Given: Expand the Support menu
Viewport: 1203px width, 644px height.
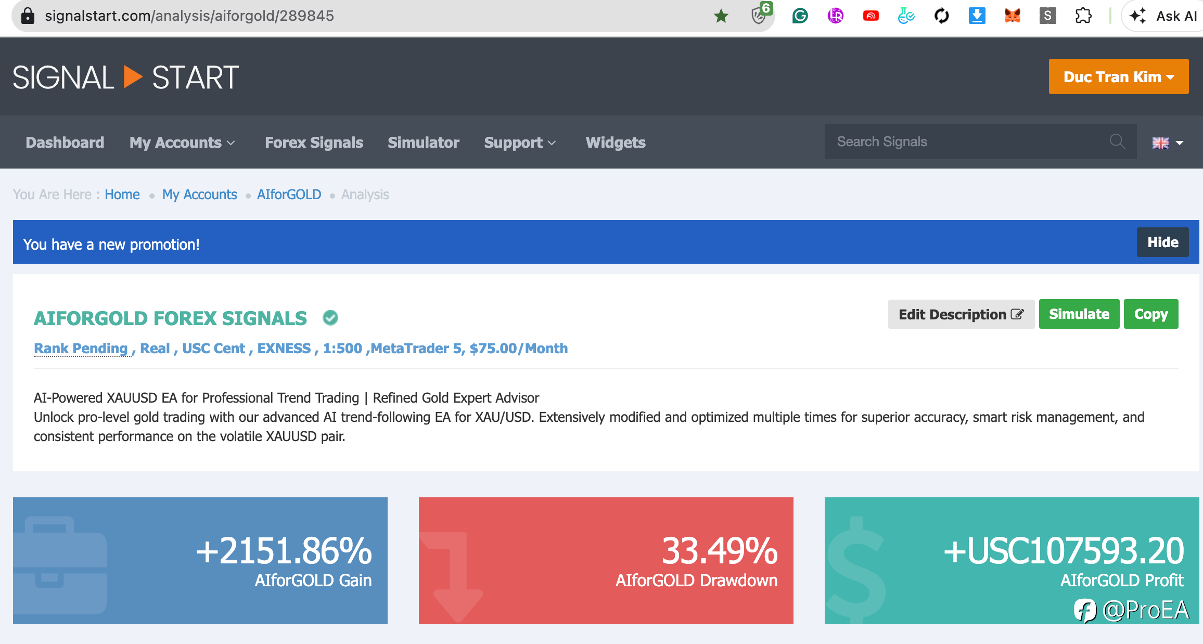Looking at the screenshot, I should coord(520,143).
